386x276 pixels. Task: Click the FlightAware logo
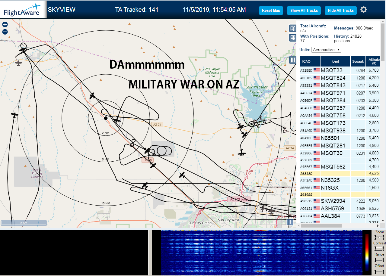23,9
